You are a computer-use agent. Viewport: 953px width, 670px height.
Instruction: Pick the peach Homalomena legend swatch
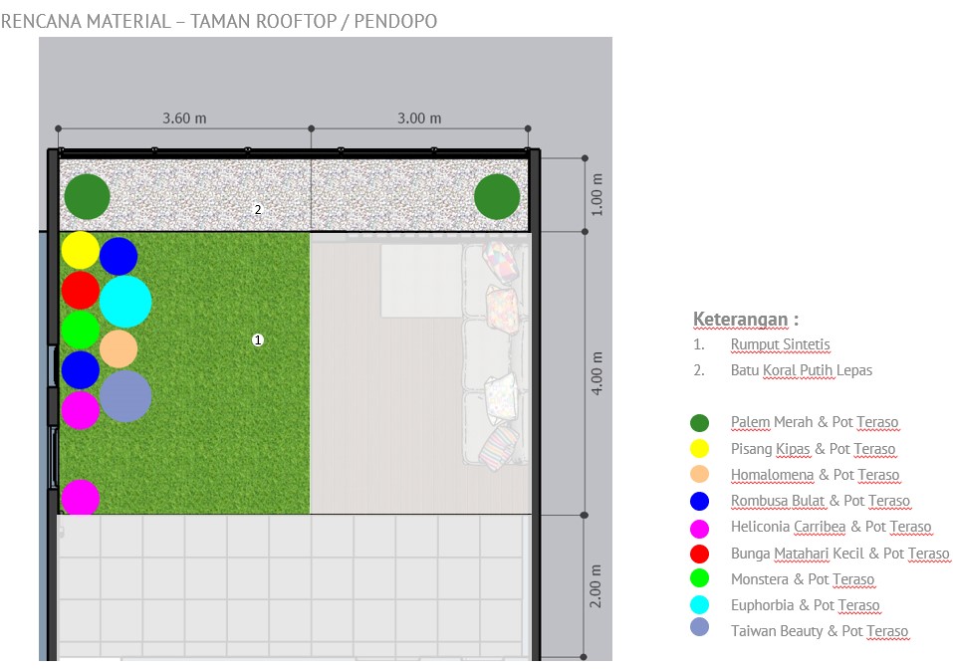pyautogui.click(x=700, y=474)
